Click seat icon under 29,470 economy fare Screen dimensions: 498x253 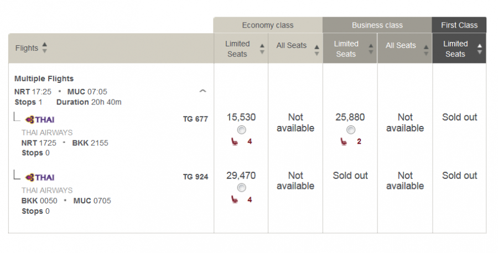(235, 199)
